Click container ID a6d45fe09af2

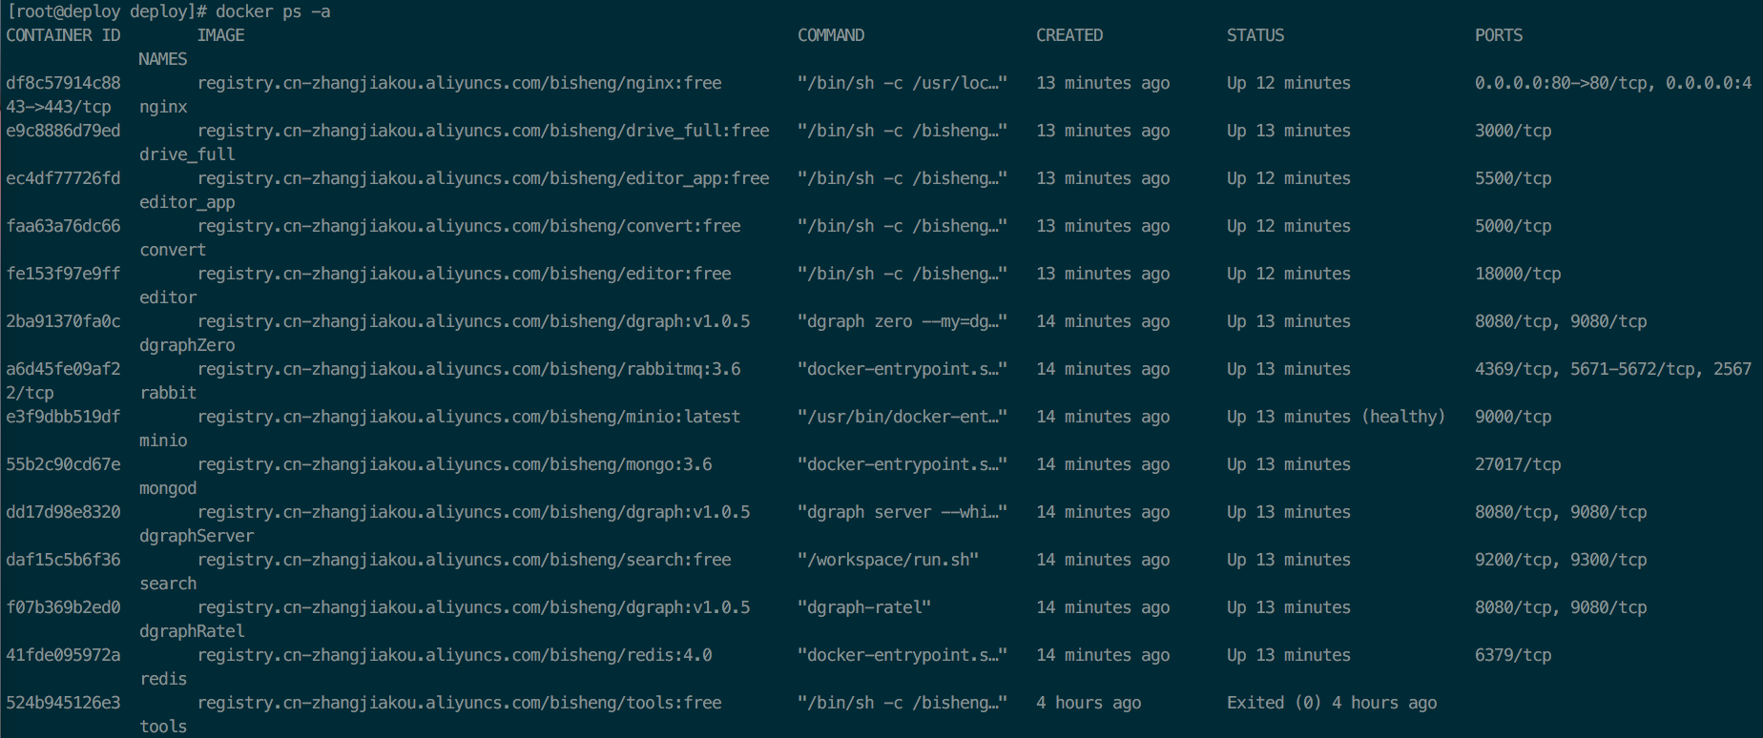63,369
